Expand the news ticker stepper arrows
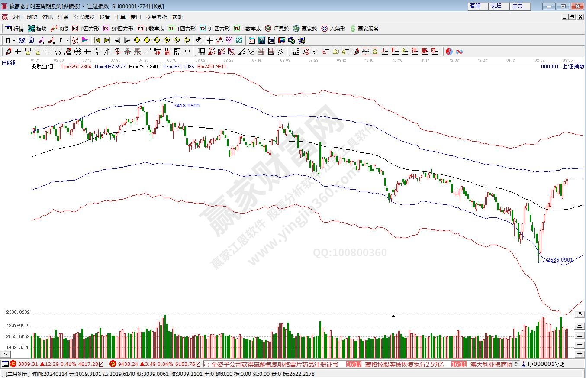The height and width of the screenshot is (378, 586). (517, 364)
